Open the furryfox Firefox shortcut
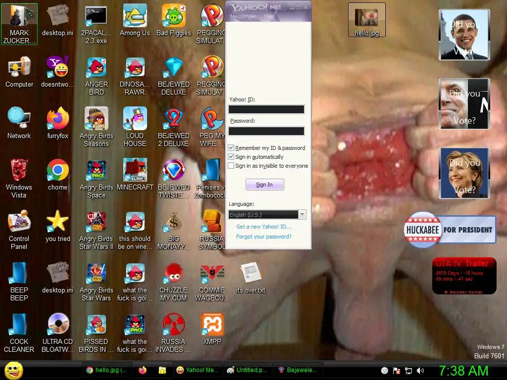The height and width of the screenshot is (380, 507). coord(58,123)
